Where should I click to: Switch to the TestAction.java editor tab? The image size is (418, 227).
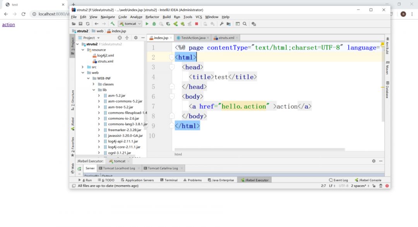click(x=193, y=38)
